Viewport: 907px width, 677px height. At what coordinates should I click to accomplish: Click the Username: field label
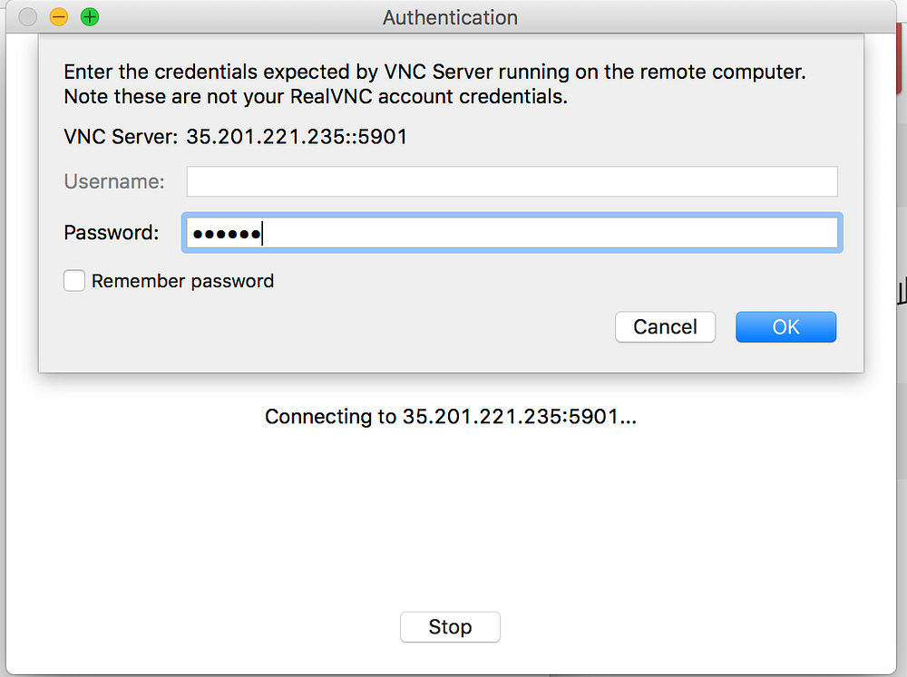114,181
